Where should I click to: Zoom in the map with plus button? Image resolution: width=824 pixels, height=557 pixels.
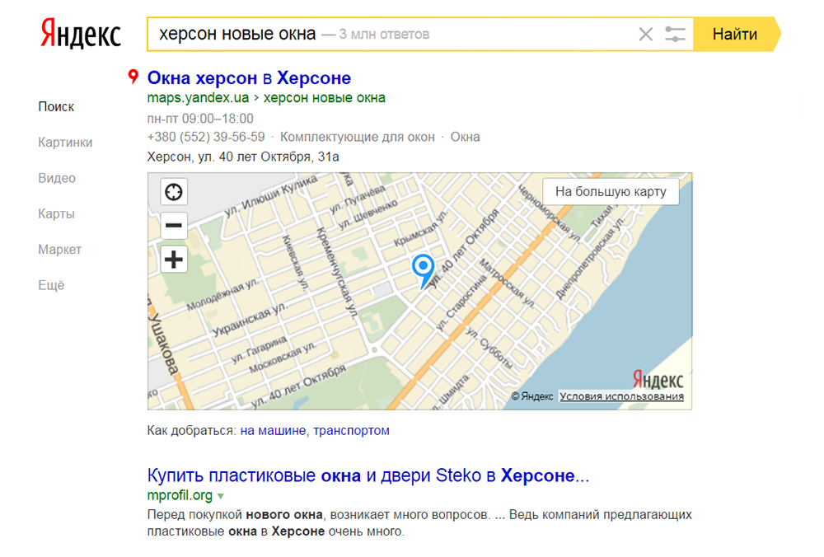tap(174, 260)
